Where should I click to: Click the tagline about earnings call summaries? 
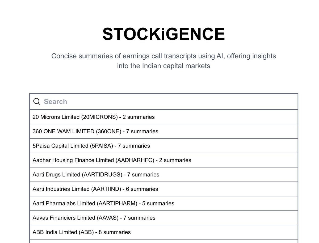[x=163, y=61]
